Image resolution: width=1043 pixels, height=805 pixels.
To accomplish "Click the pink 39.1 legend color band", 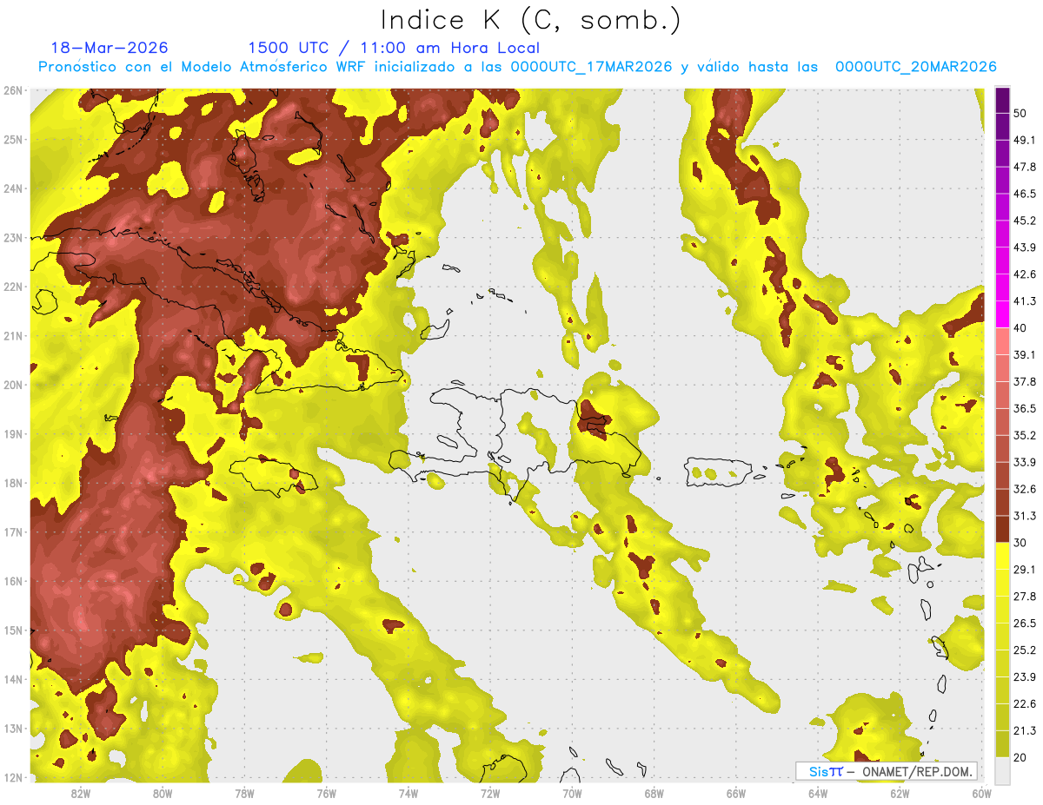I will click(x=1002, y=340).
